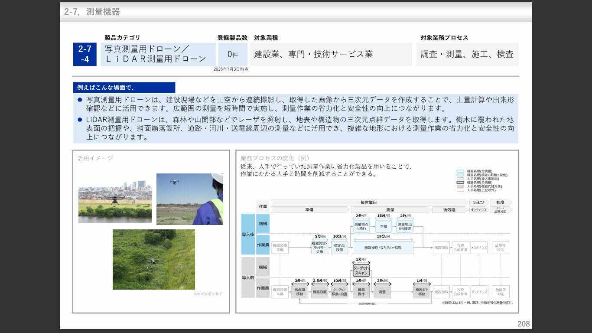Viewport: 592px width, 333px height.
Task: Click the slide title "2-7. 測量機器"
Action: (x=92, y=12)
